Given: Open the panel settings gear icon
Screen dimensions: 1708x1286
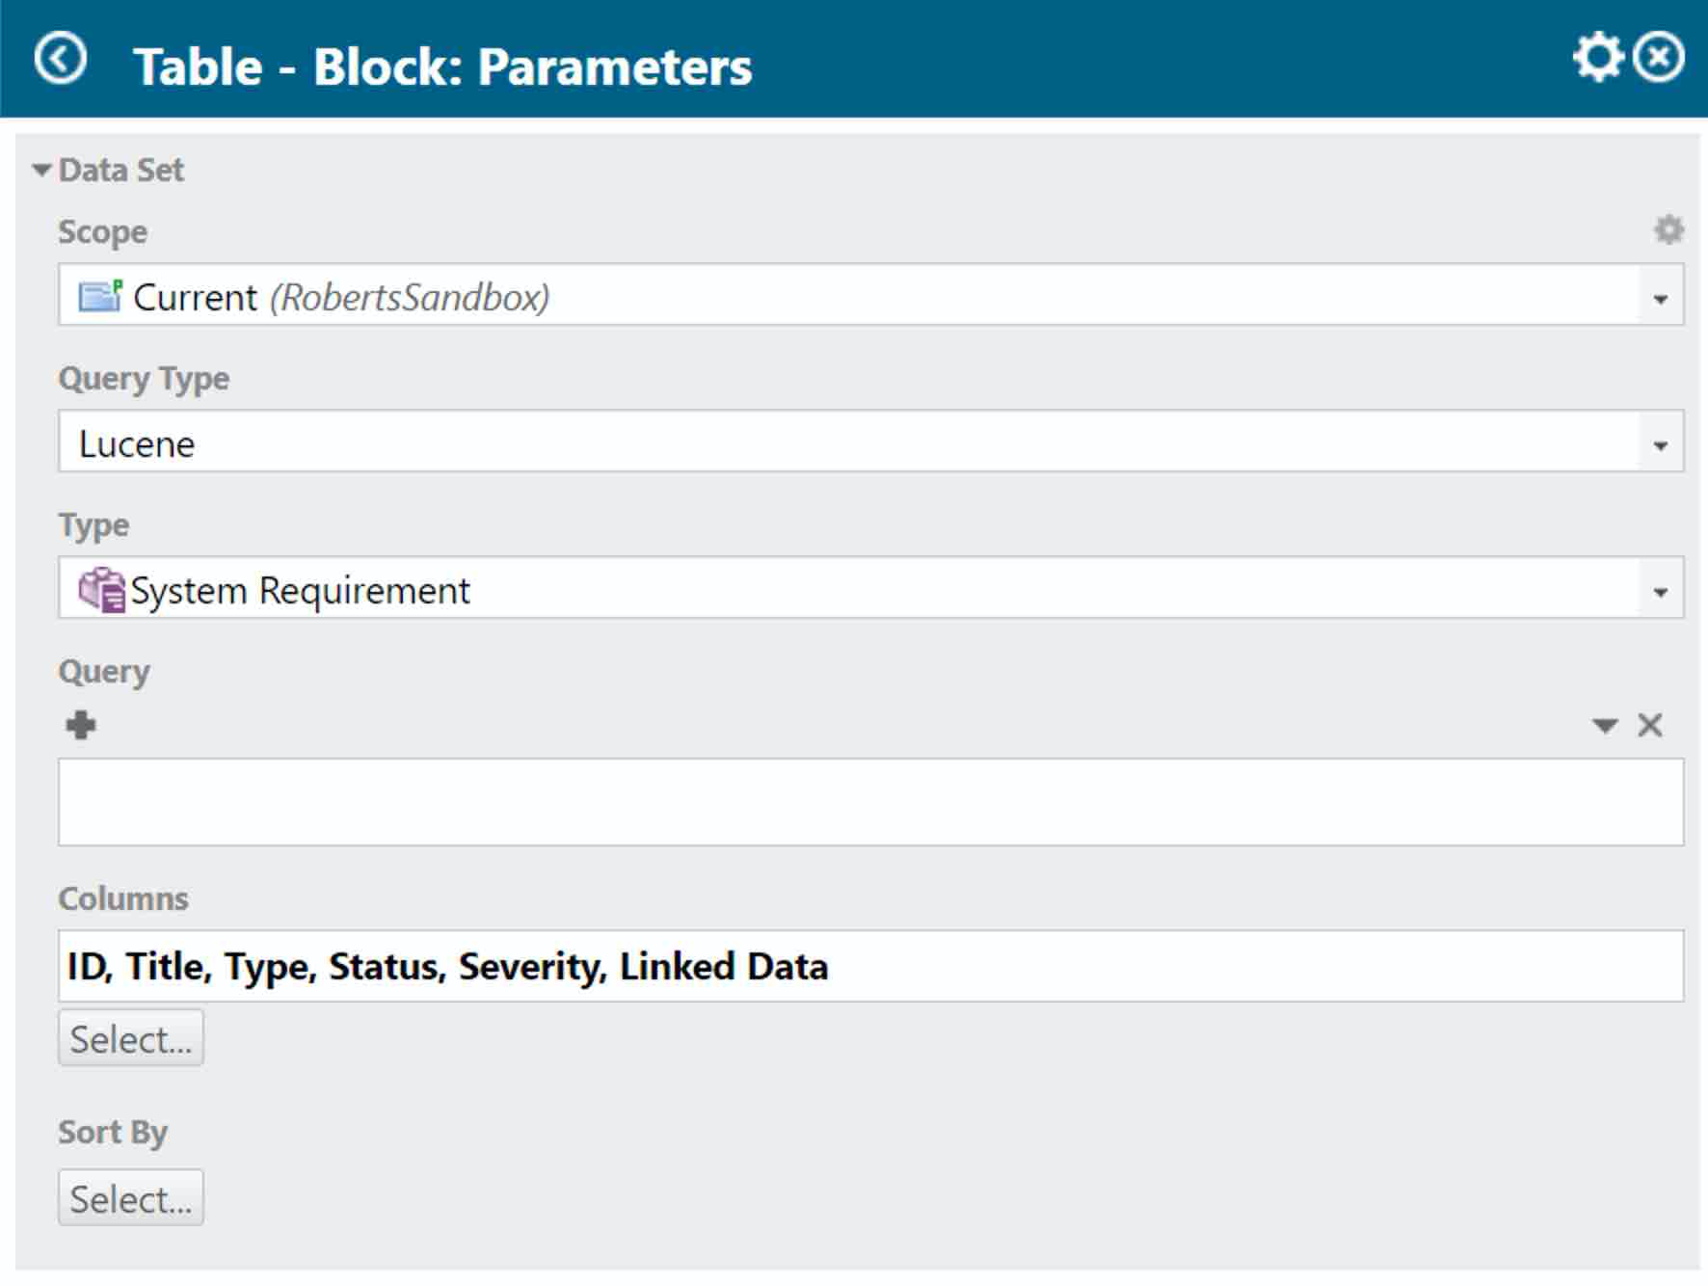Looking at the screenshot, I should point(1598,58).
